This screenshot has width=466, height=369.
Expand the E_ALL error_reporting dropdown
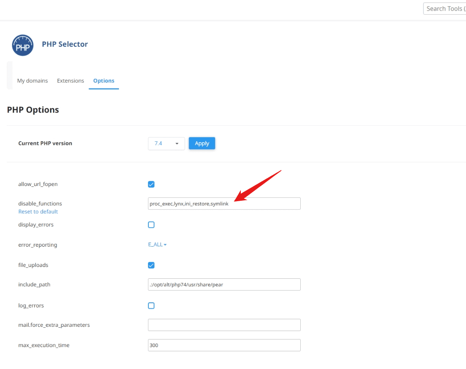(157, 244)
